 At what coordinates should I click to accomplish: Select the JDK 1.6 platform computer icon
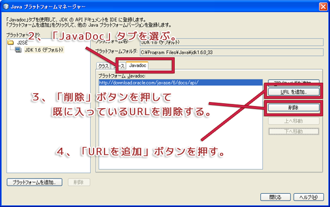point(18,50)
